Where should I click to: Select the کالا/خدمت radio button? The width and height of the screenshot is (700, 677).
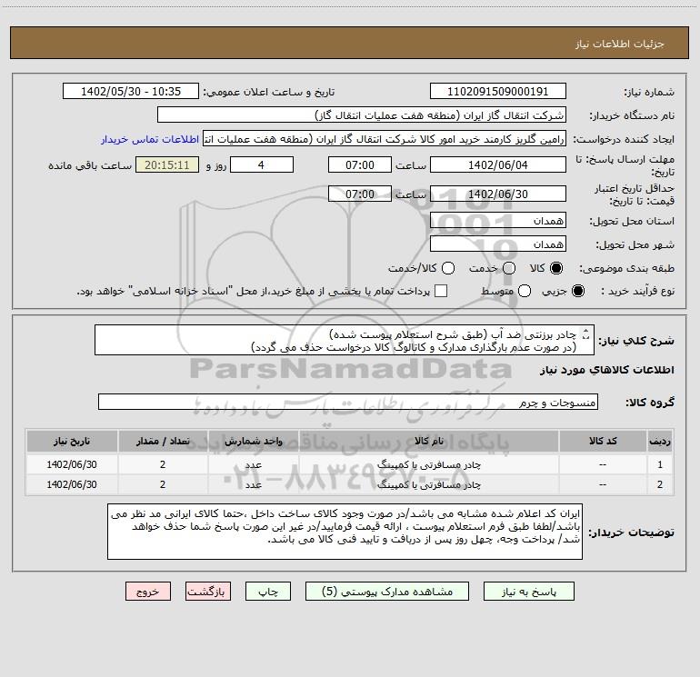pyautogui.click(x=448, y=268)
